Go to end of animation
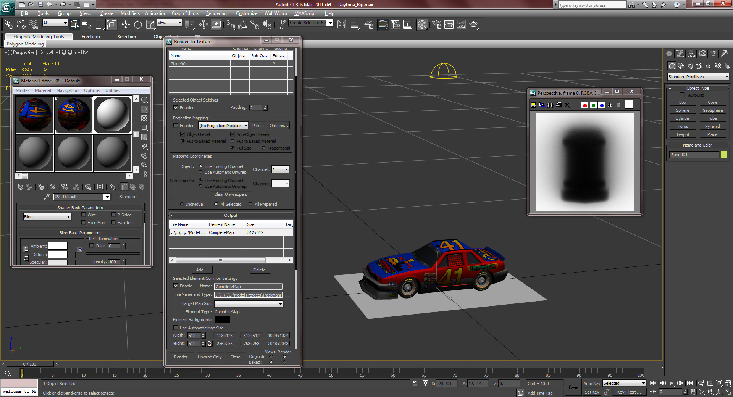This screenshot has width=733, height=397. pyautogui.click(x=690, y=384)
